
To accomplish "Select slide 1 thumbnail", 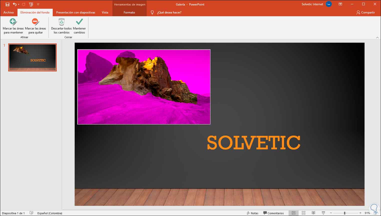I will [32, 57].
